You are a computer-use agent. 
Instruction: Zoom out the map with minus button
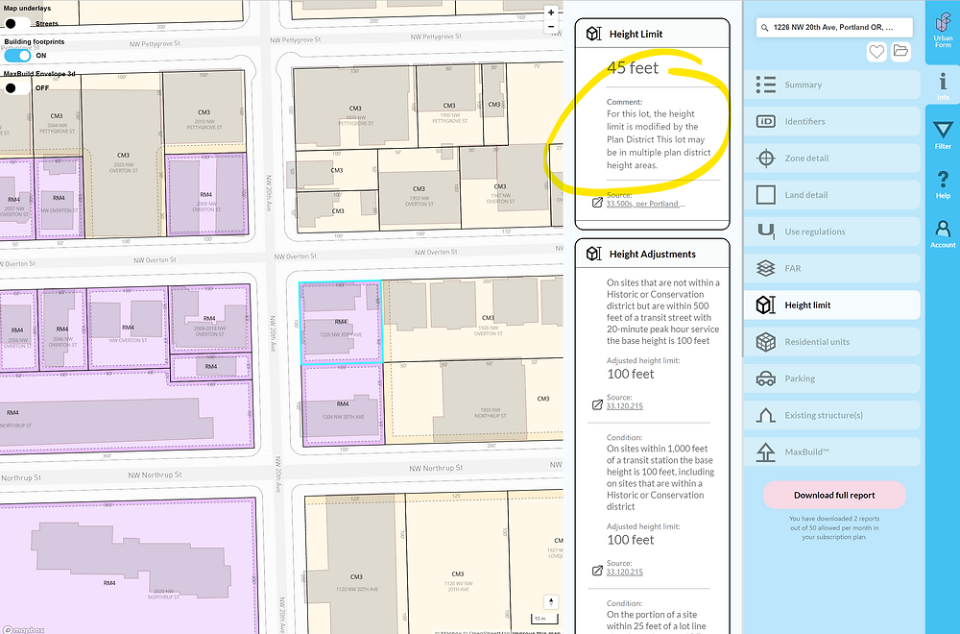[x=551, y=26]
